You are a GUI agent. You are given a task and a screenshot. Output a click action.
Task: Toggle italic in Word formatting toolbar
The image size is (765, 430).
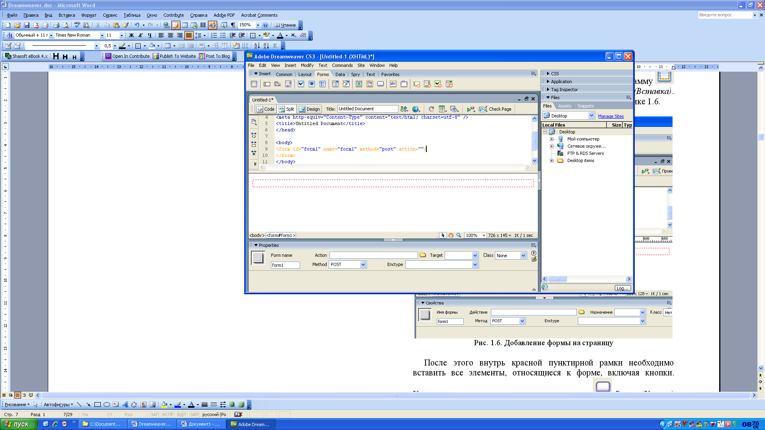tap(140, 35)
